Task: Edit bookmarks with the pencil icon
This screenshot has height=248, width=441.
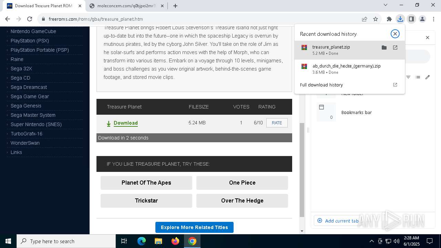Action: 428,77
